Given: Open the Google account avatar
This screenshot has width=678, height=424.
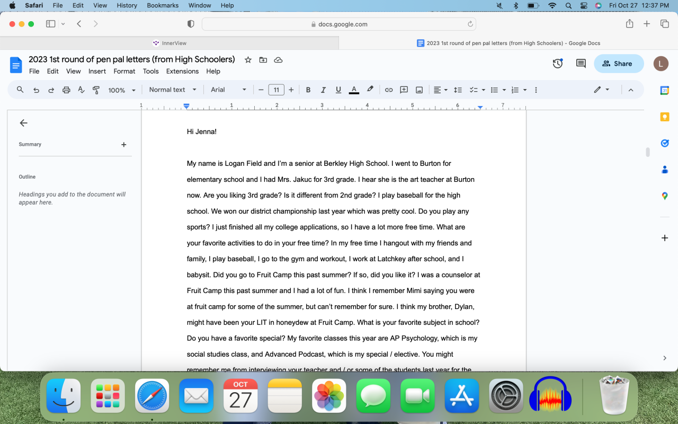Looking at the screenshot, I should [x=661, y=64].
